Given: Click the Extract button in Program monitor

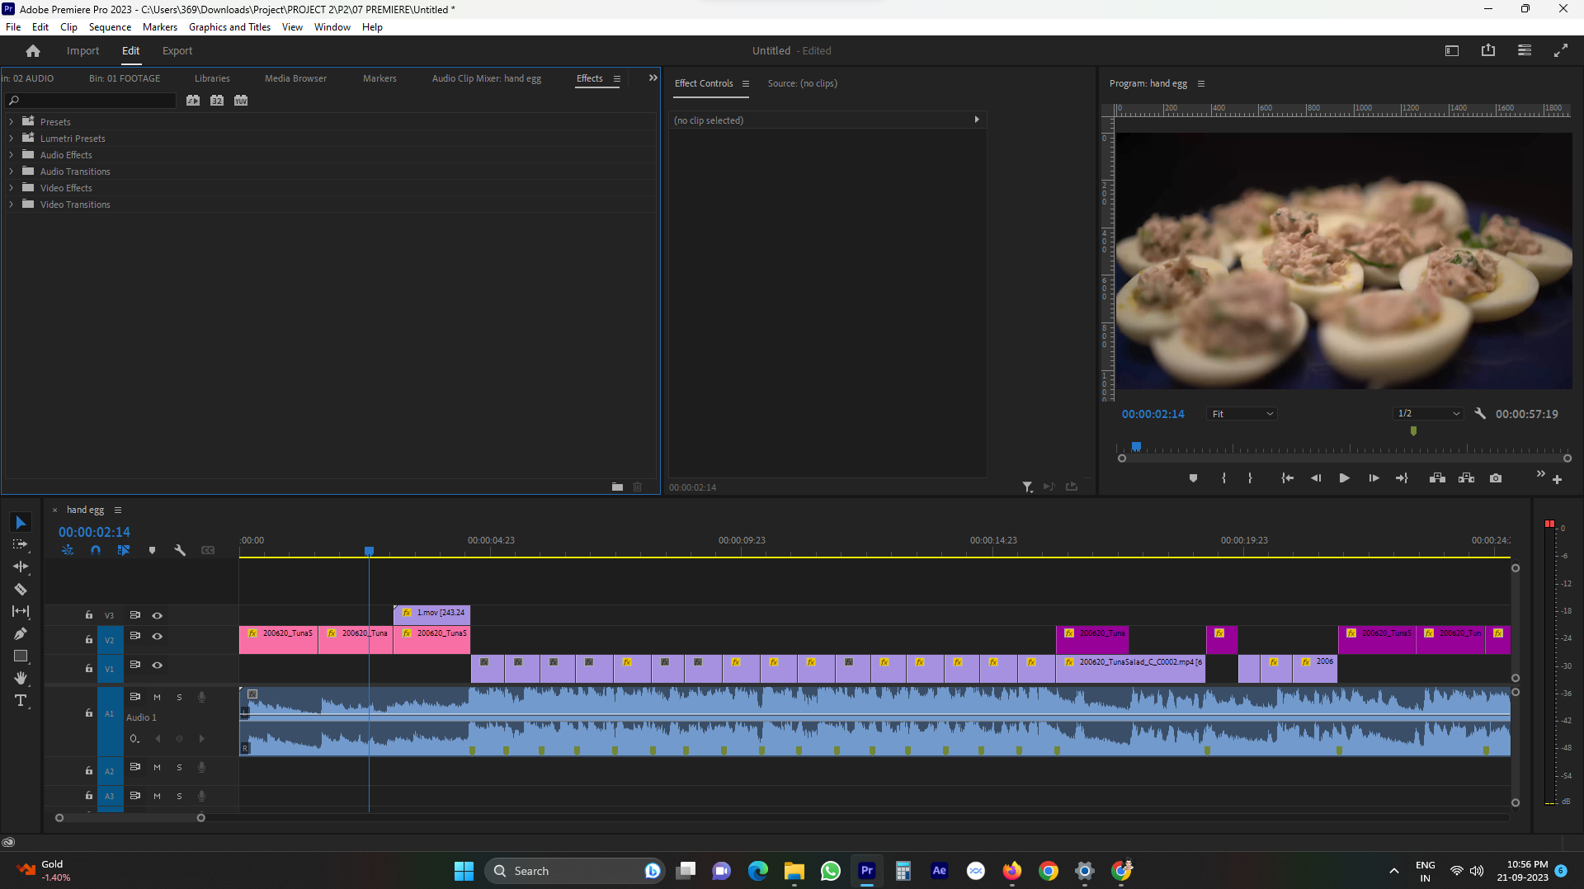Looking at the screenshot, I should pyautogui.click(x=1466, y=478).
